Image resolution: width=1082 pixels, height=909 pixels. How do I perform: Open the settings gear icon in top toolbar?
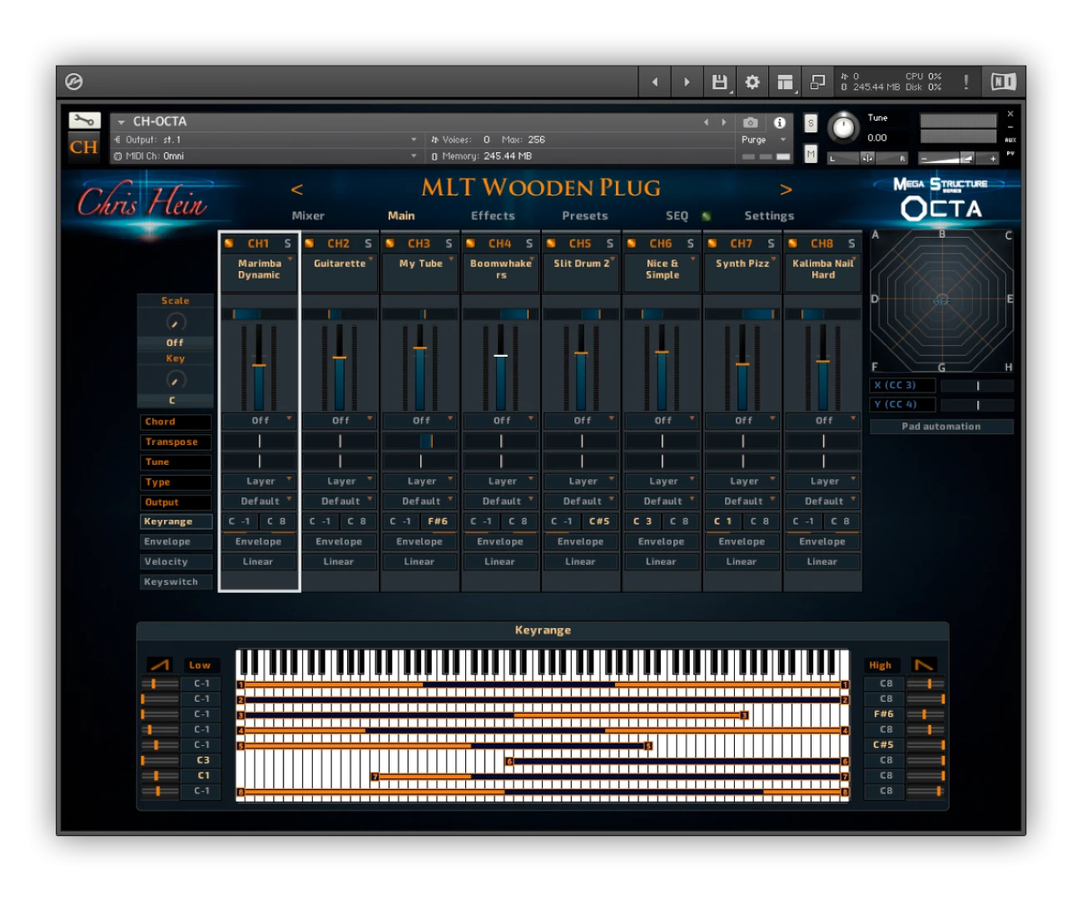point(752,82)
